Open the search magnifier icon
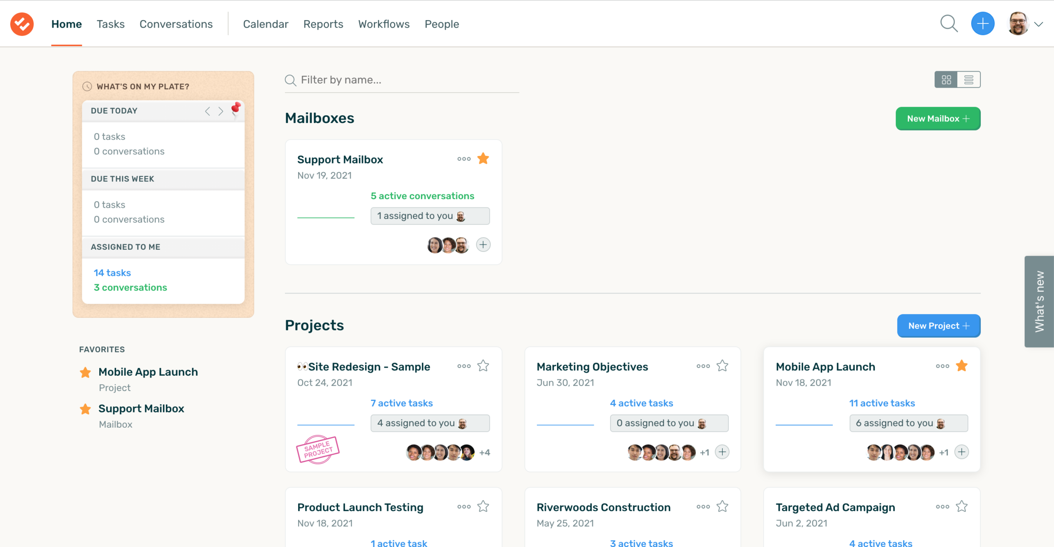This screenshot has height=547, width=1054. tap(949, 23)
